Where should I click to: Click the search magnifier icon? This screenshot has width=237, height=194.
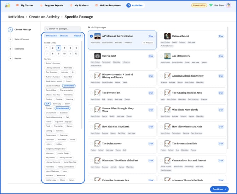(47, 29)
